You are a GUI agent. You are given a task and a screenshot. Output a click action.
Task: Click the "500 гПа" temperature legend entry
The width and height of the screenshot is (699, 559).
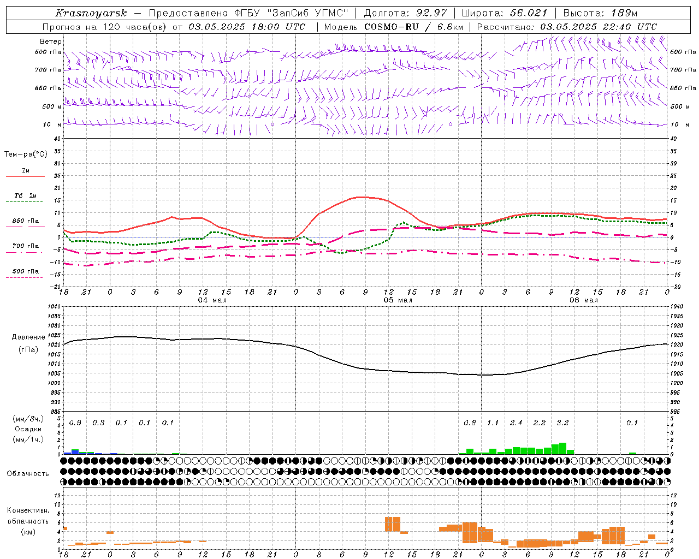(x=26, y=271)
